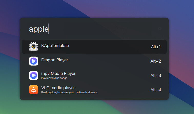This screenshot has height=114, width=194.
Task: Click the VLC traffic cone icon
Action: click(34, 90)
